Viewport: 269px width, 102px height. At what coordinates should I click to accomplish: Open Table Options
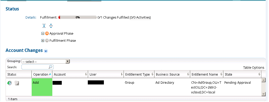click(x=254, y=67)
